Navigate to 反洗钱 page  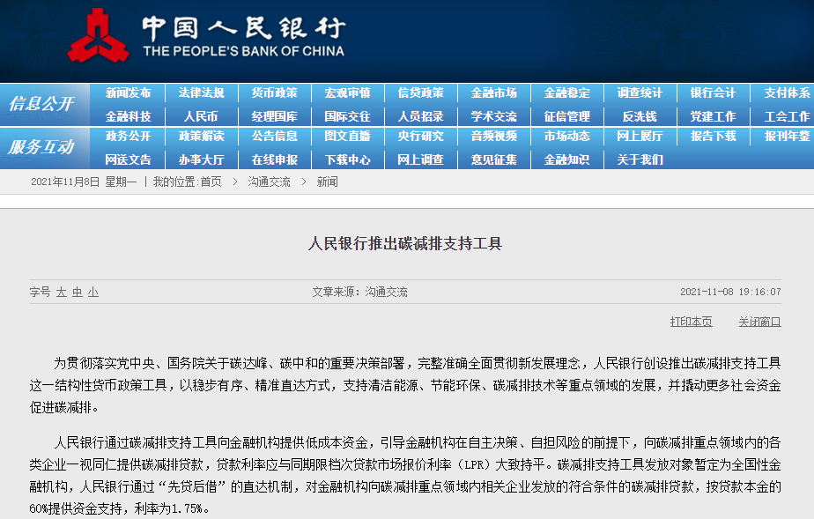pos(640,116)
